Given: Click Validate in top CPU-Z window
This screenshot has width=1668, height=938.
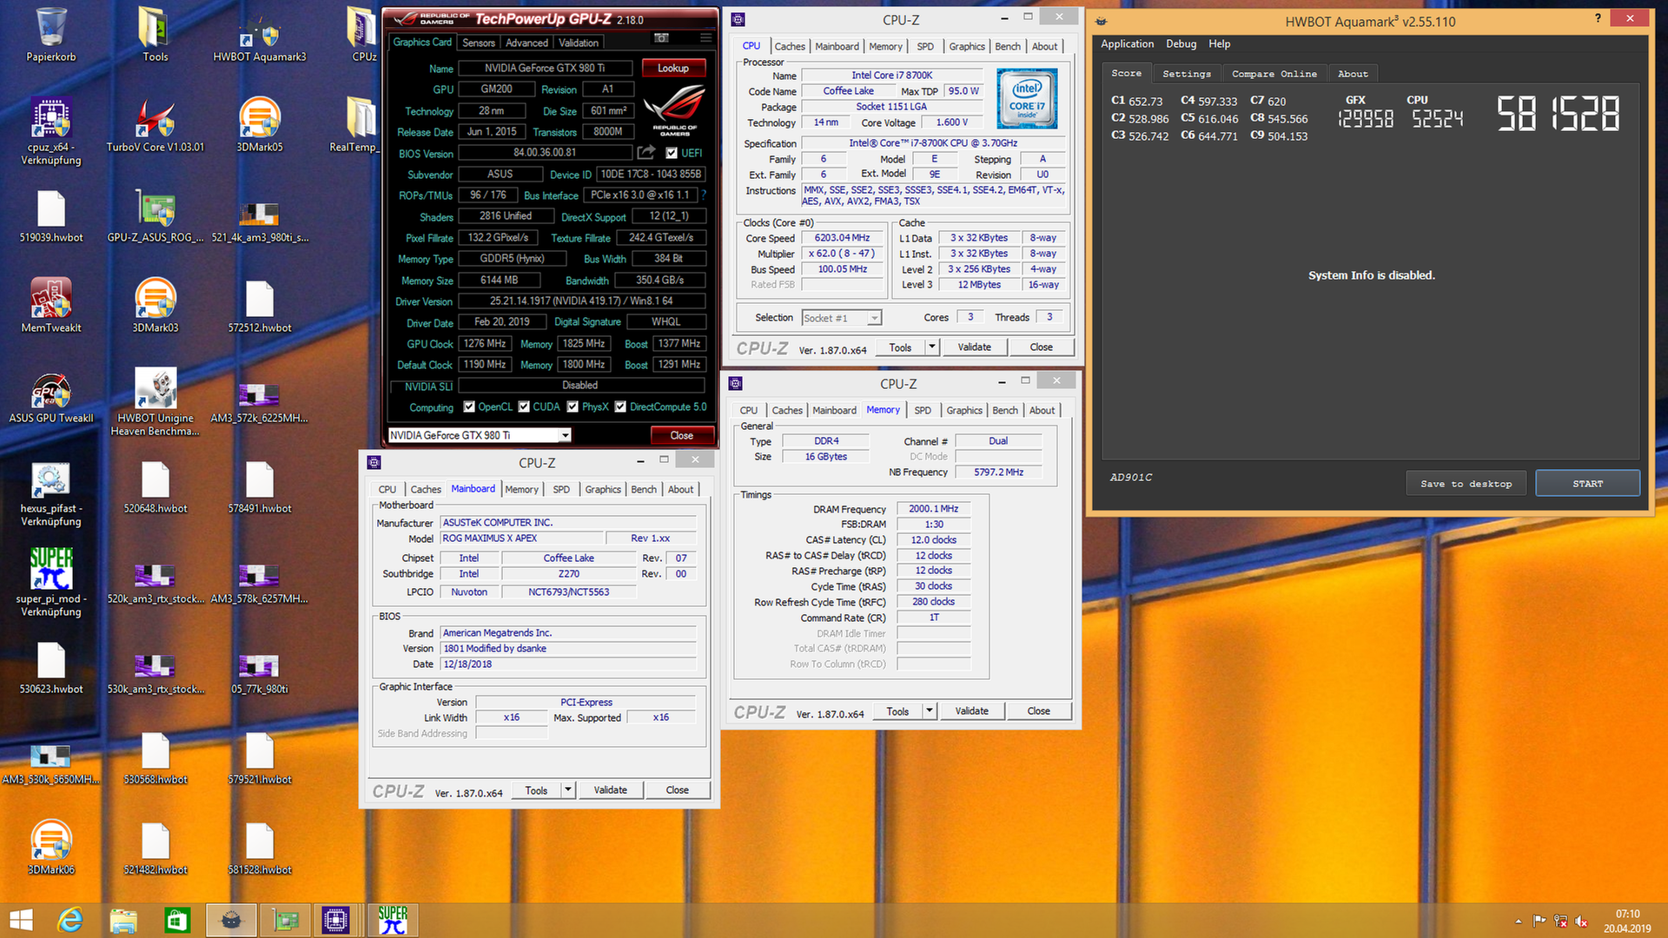Looking at the screenshot, I should point(974,347).
